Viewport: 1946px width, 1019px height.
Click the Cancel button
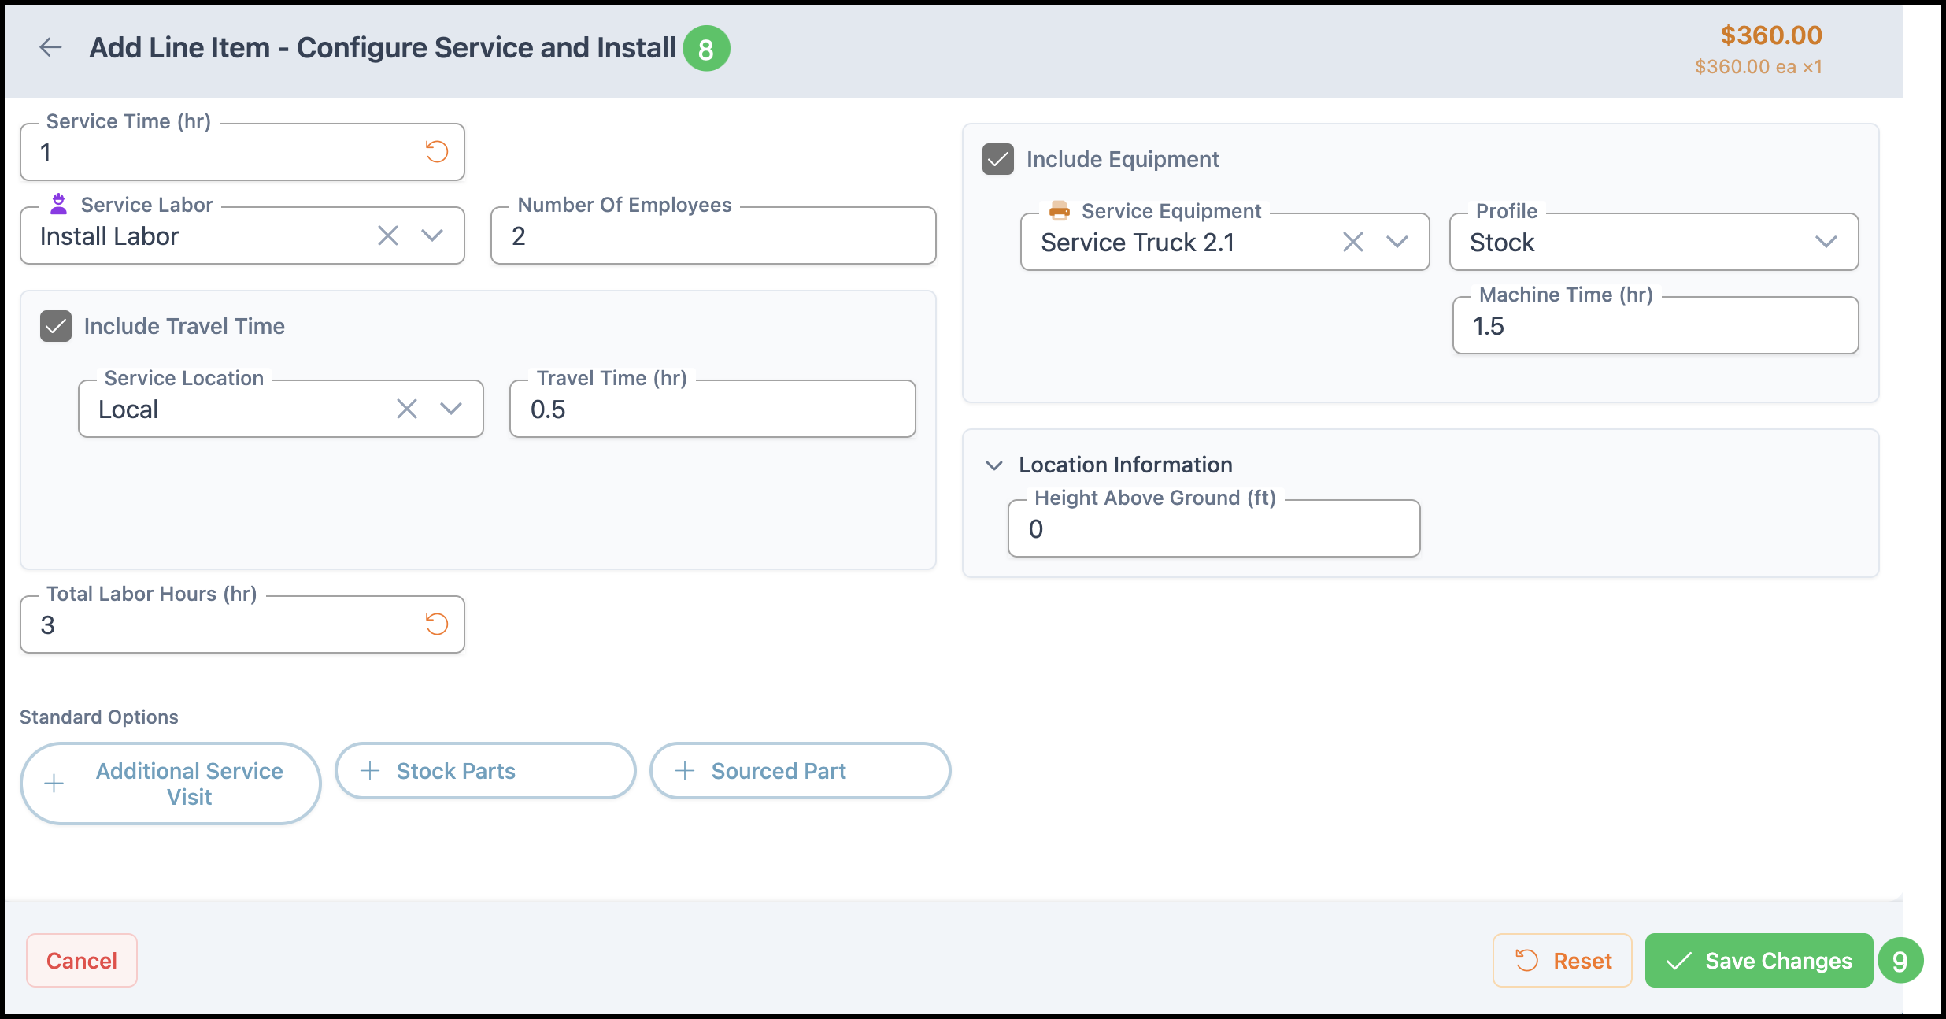point(82,960)
